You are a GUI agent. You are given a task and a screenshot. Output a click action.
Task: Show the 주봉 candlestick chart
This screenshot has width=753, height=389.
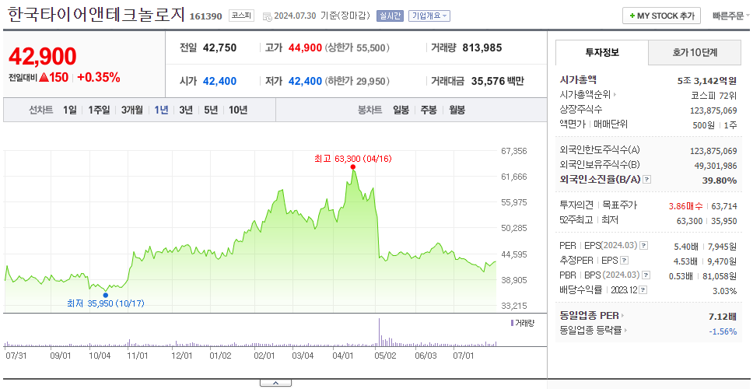(x=429, y=110)
